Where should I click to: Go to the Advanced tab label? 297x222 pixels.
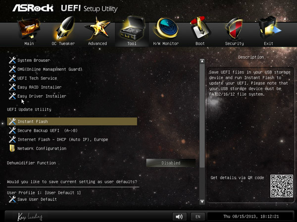pyautogui.click(x=98, y=43)
